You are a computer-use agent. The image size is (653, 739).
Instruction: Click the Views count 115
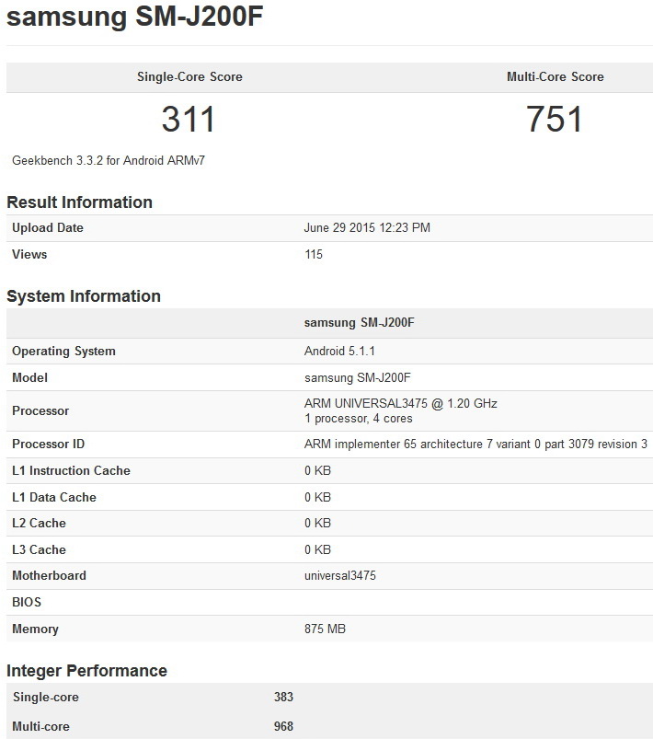point(314,254)
